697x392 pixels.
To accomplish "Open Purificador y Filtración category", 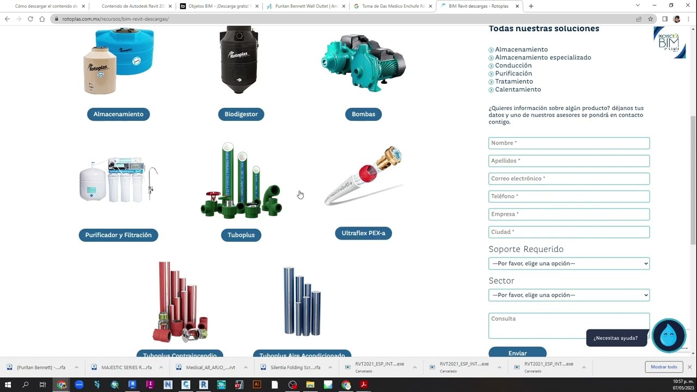I will [x=119, y=235].
